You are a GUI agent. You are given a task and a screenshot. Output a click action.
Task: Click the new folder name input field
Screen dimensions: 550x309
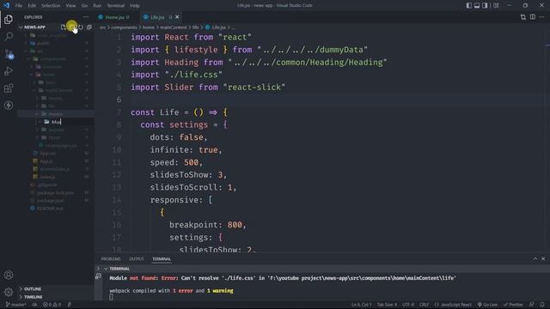(x=72, y=122)
